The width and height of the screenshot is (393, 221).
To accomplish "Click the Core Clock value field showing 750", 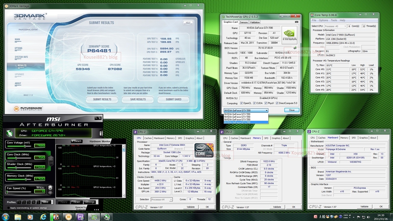I will click(x=40, y=157).
